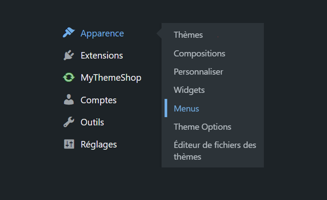Open the Extensions menu entry
The width and height of the screenshot is (327, 200).
[102, 55]
